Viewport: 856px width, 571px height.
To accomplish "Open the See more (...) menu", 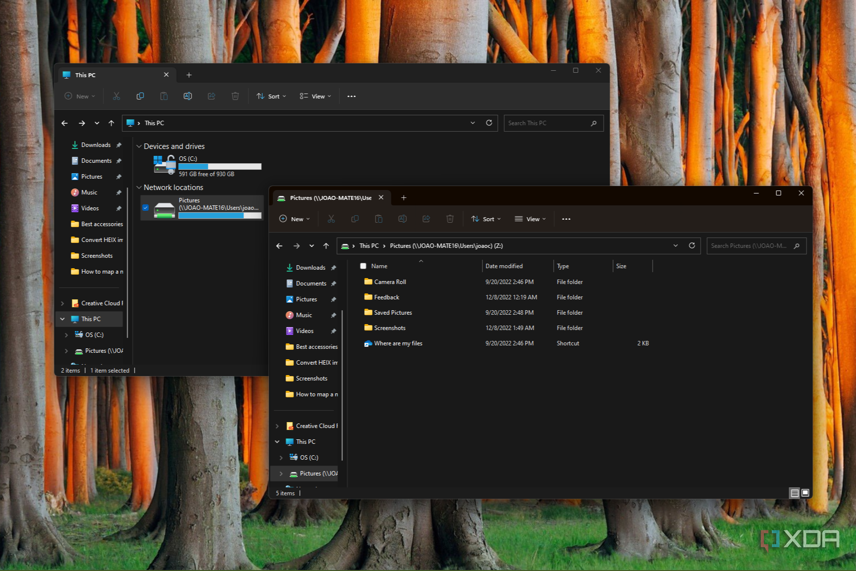I will click(566, 219).
